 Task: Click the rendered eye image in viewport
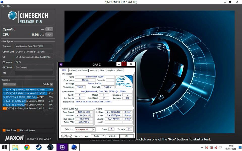point(149,72)
